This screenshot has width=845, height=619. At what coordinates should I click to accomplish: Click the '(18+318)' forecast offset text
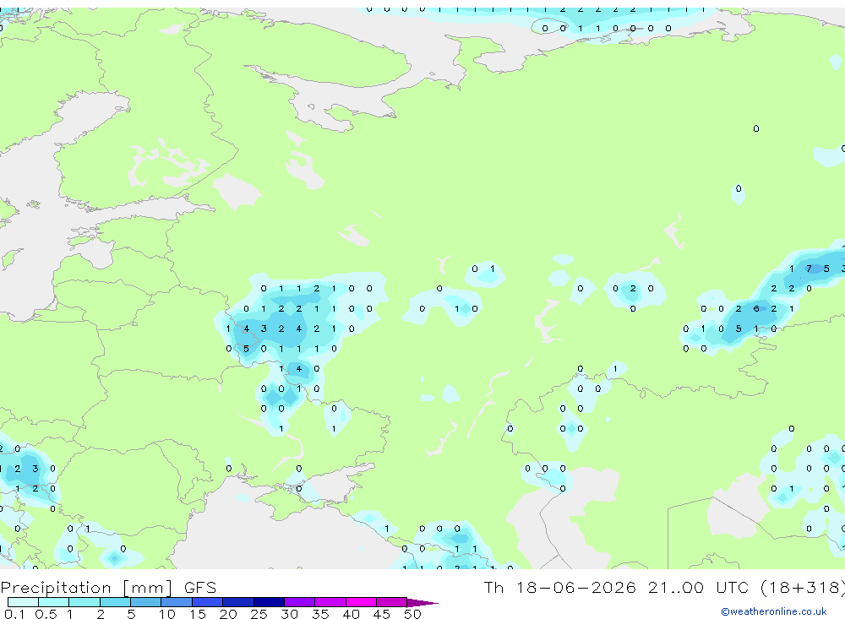[803, 587]
